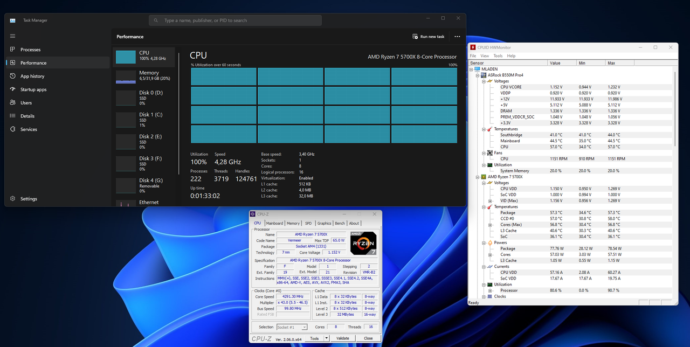Viewport: 690px width, 347px height.
Task: Expand the Clocks node in HWMonitor
Action: tap(484, 296)
